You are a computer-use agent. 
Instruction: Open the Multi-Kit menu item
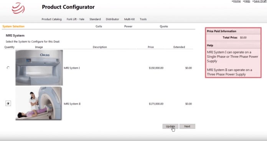[129, 19]
